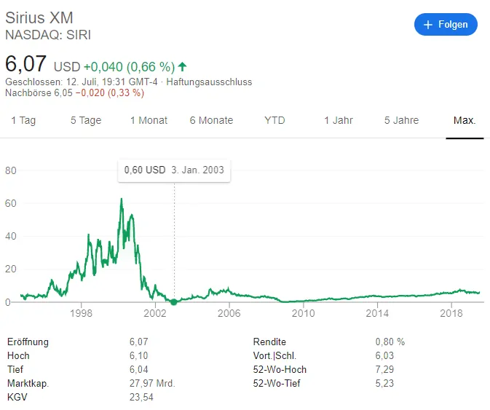This screenshot has width=490, height=410.
Task: Show the 6 Monate chart range
Action: pos(212,120)
